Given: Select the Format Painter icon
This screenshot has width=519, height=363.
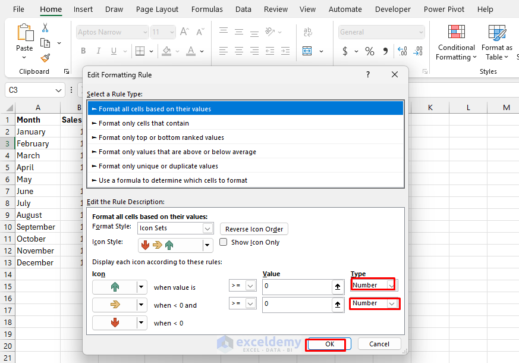Looking at the screenshot, I should point(44,58).
